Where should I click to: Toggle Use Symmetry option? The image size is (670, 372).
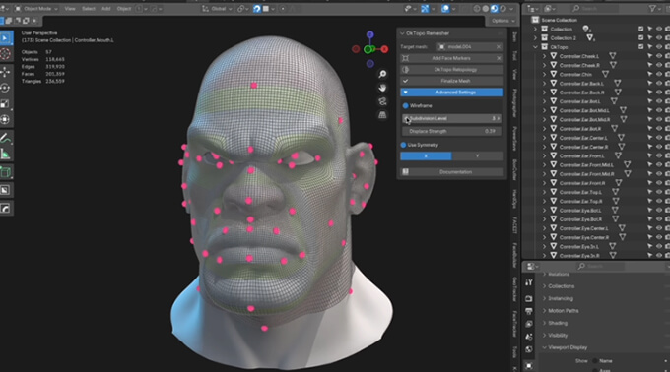(403, 145)
